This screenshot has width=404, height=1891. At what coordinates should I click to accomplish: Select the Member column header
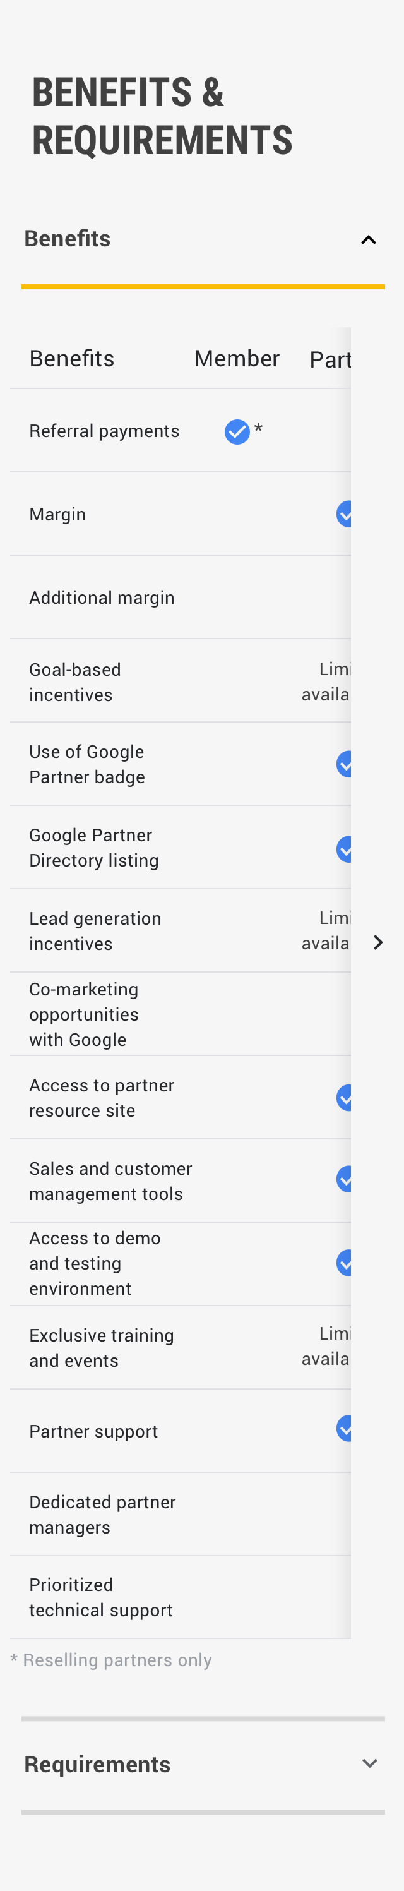237,358
